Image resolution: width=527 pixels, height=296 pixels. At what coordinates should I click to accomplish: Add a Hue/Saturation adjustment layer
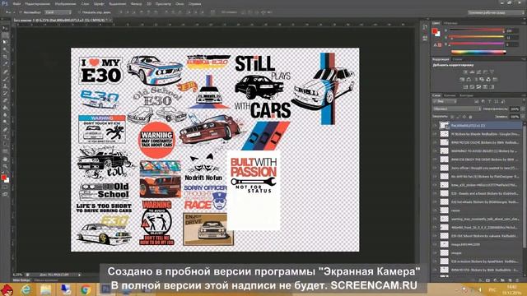[x=462, y=79]
